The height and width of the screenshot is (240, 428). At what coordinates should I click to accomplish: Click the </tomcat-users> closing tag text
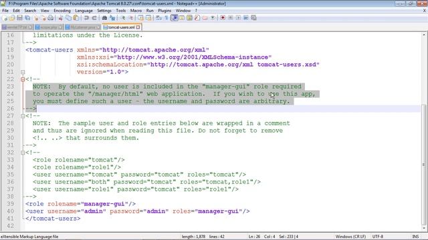(53, 219)
